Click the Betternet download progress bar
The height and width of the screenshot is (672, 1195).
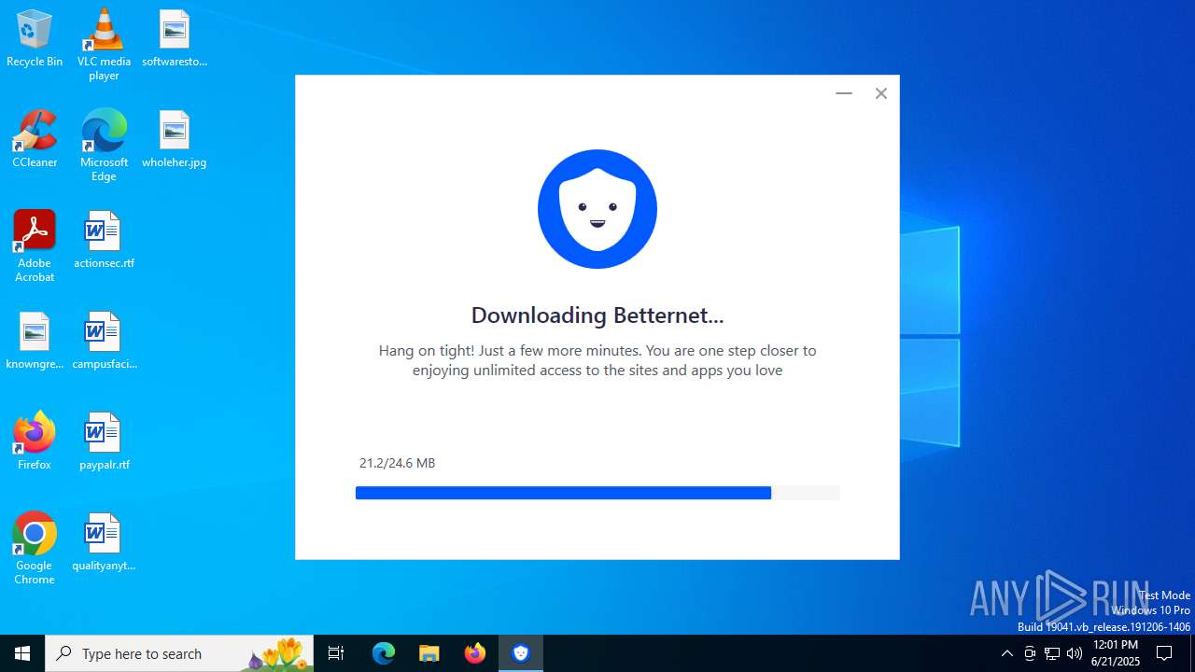click(x=597, y=493)
